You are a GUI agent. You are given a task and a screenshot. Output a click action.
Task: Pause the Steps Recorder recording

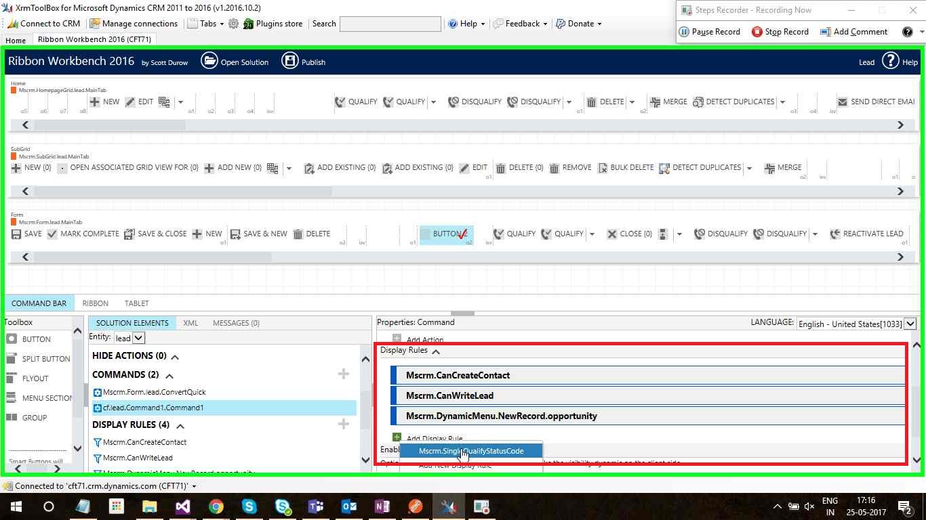[x=709, y=32]
